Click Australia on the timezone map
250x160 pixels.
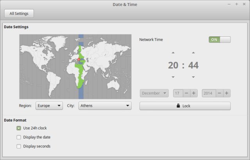pyautogui.click(x=113, y=84)
